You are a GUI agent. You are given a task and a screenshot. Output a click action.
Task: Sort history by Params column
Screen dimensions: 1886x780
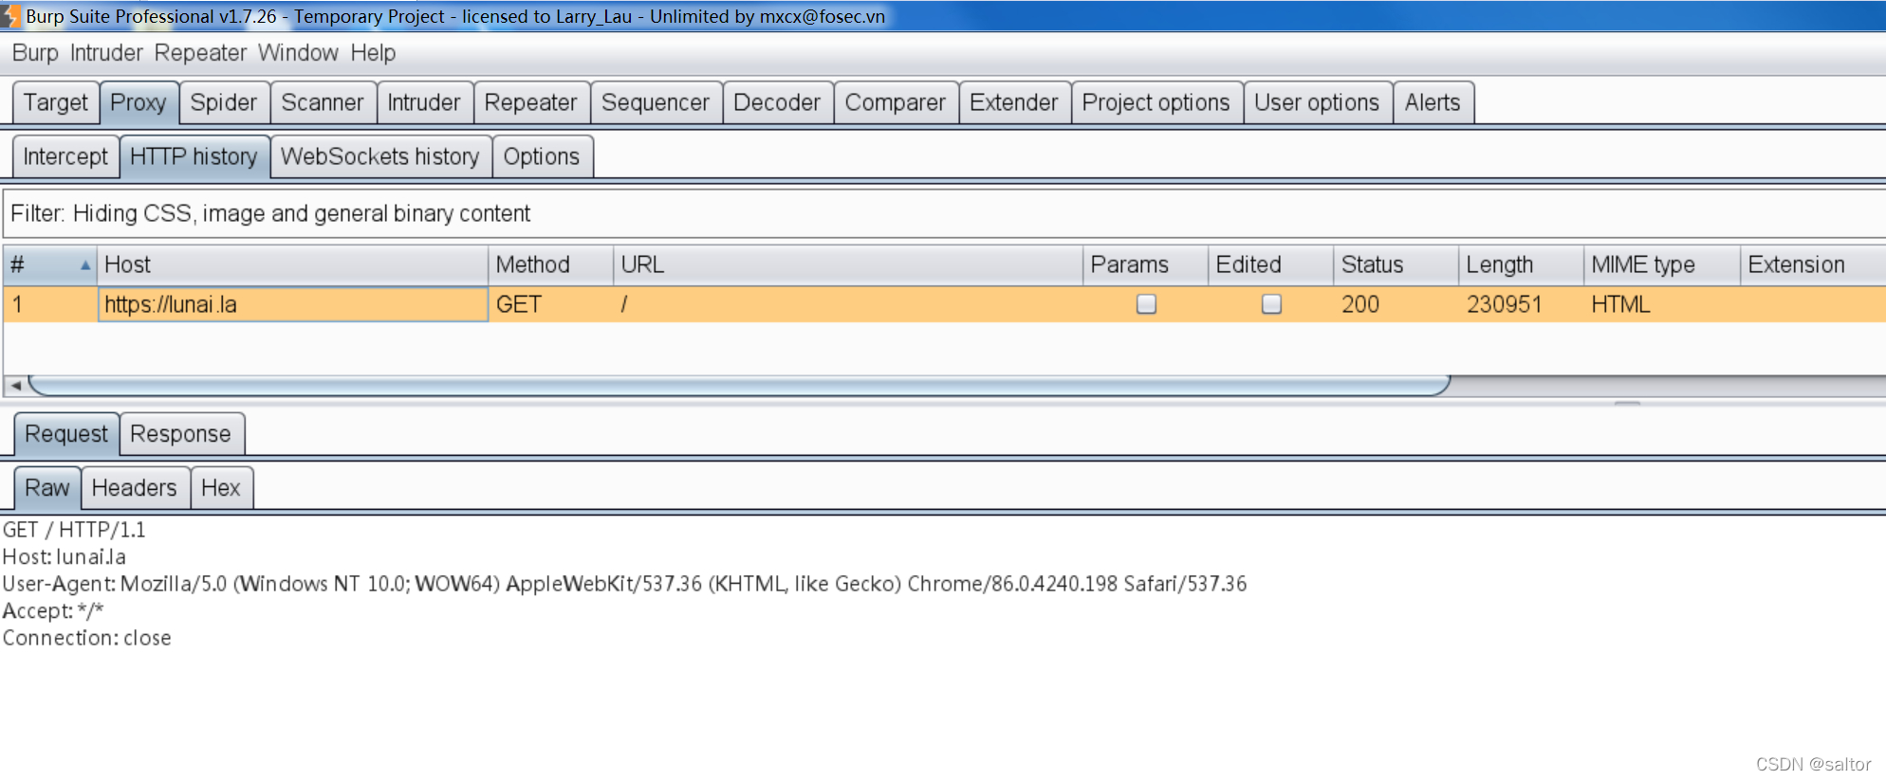pos(1146,265)
